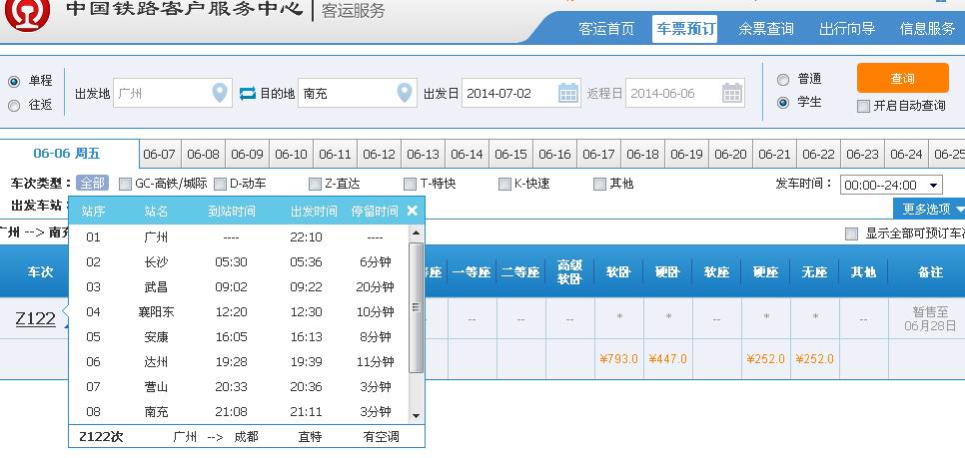Select the 普通 passenger type option
Screen dimensions: 965x458
click(x=783, y=79)
